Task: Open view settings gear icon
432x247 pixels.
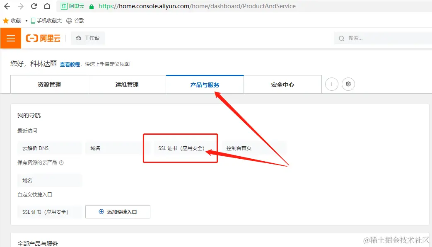Action: click(348, 84)
